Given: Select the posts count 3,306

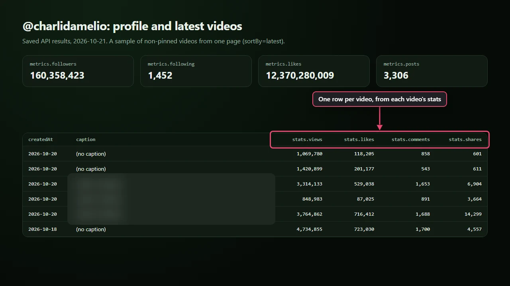Looking at the screenshot, I should click(x=396, y=75).
